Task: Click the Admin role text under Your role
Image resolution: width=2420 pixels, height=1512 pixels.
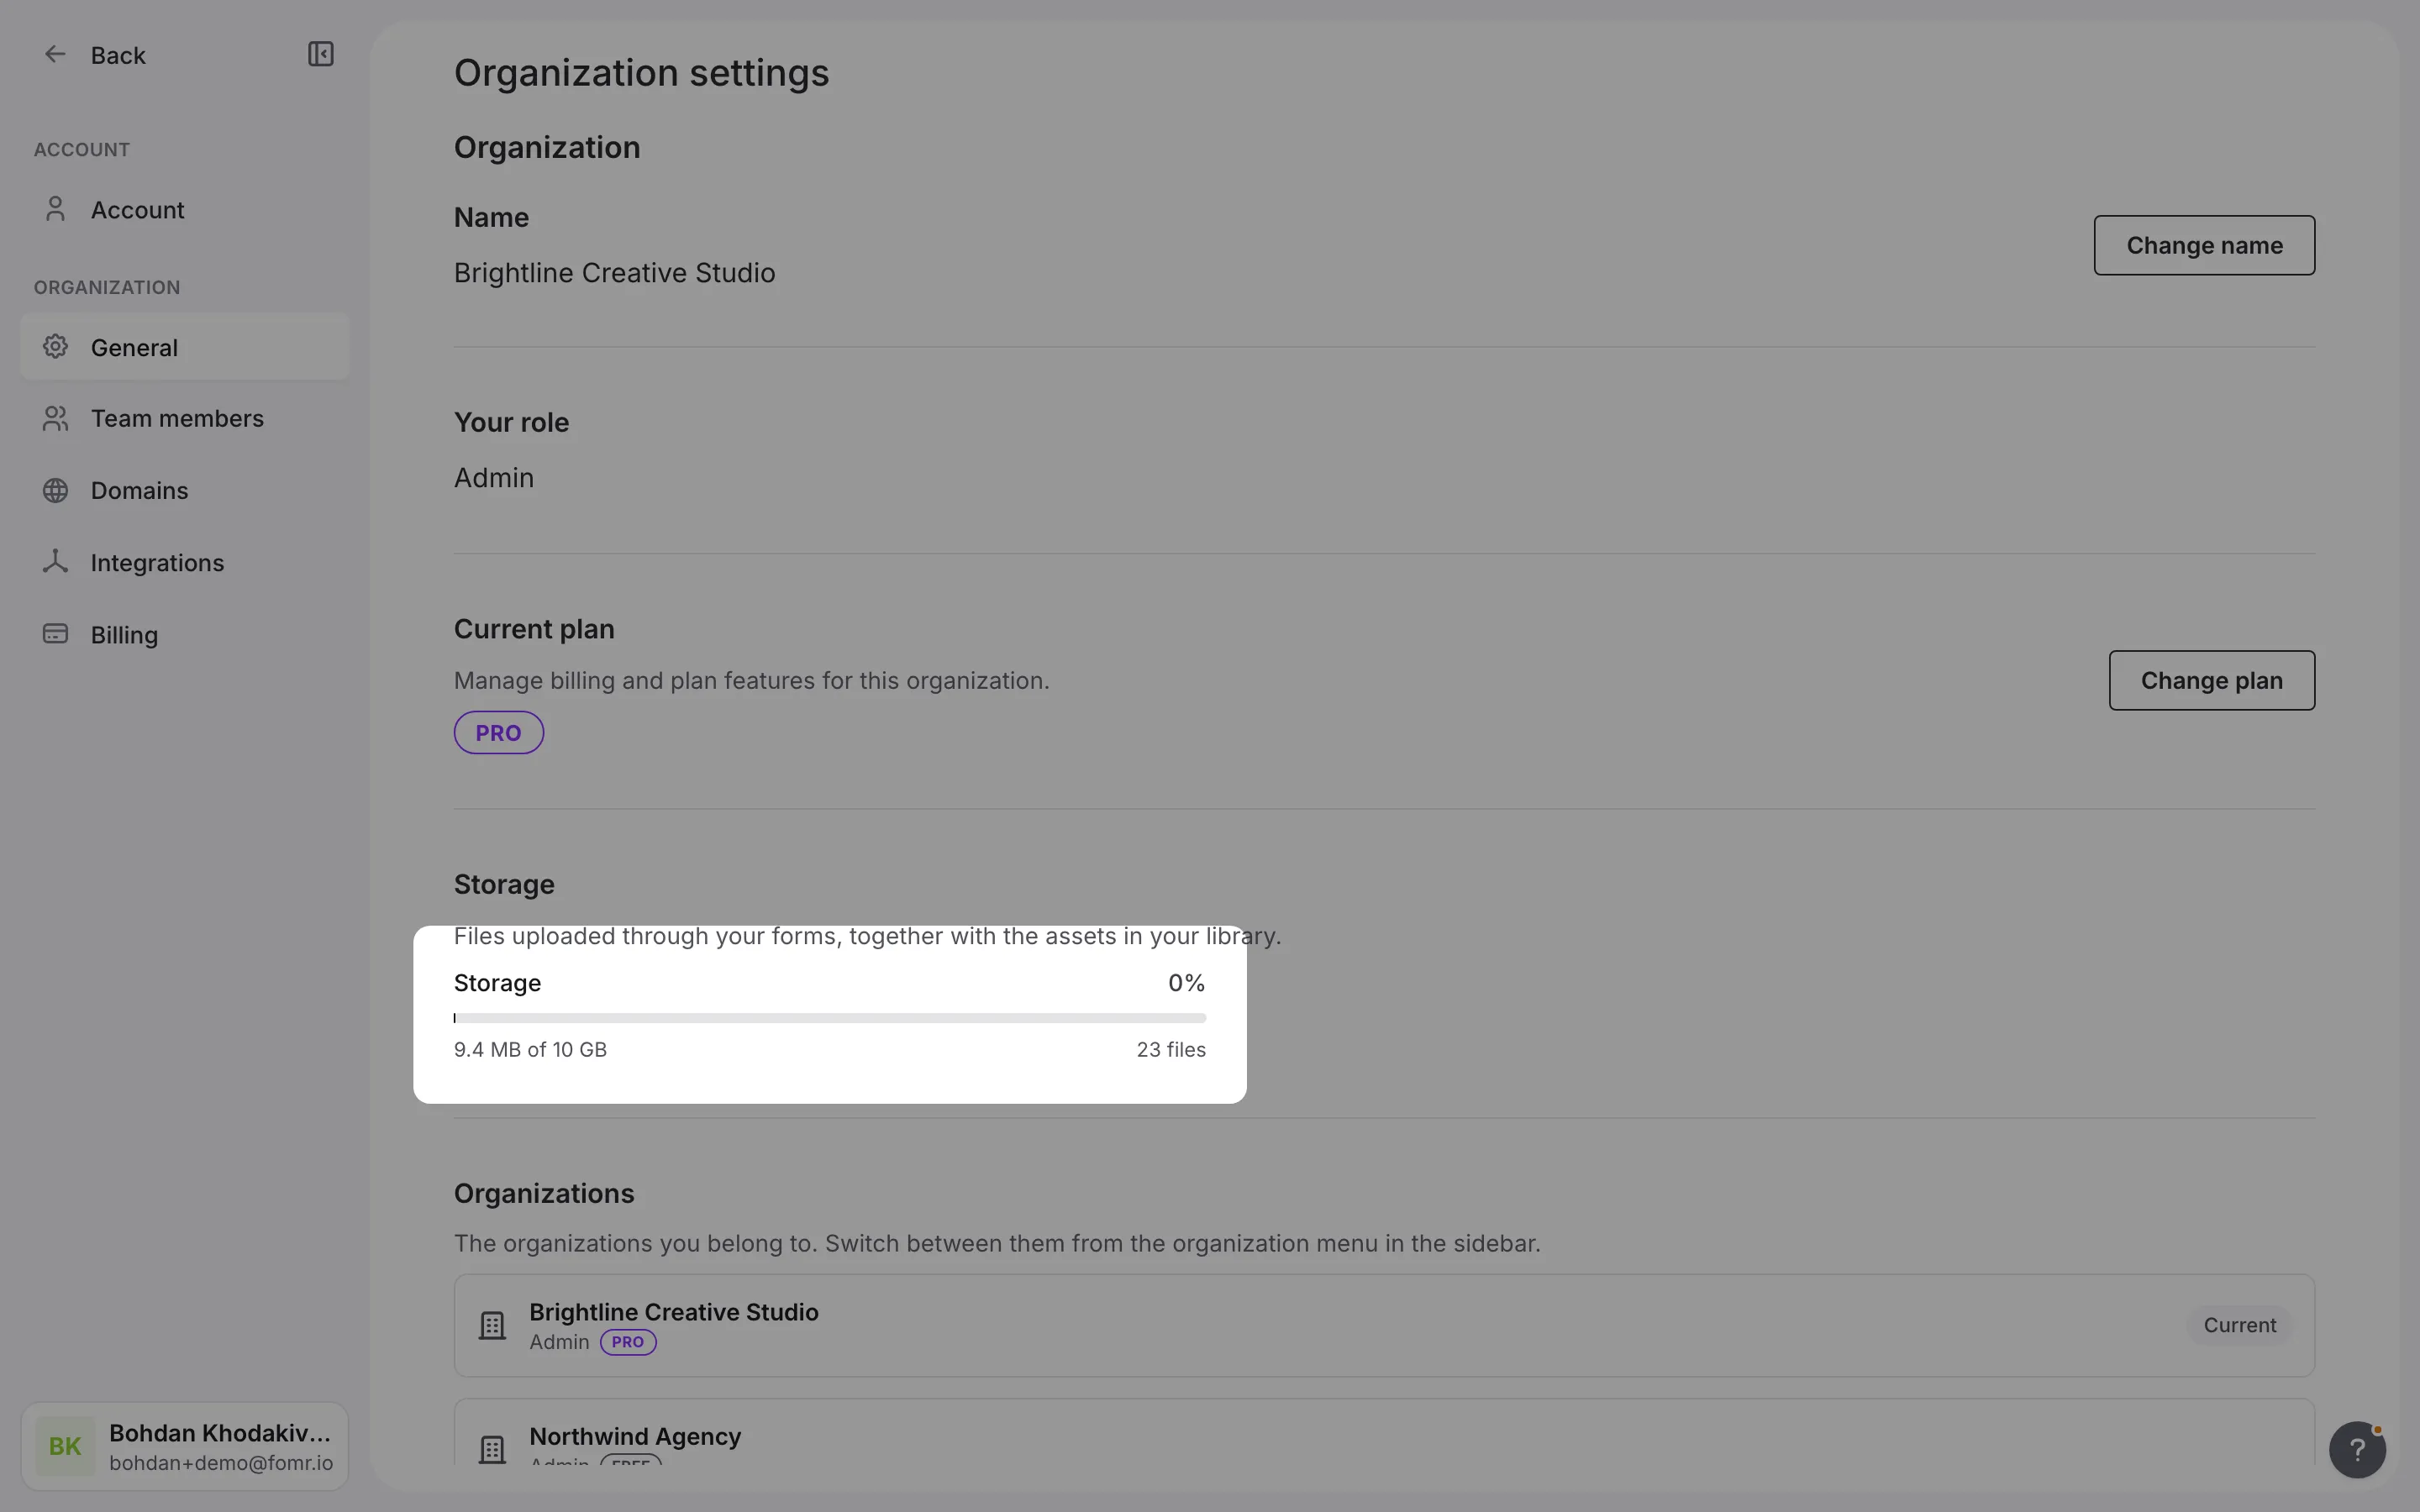Action: click(494, 477)
